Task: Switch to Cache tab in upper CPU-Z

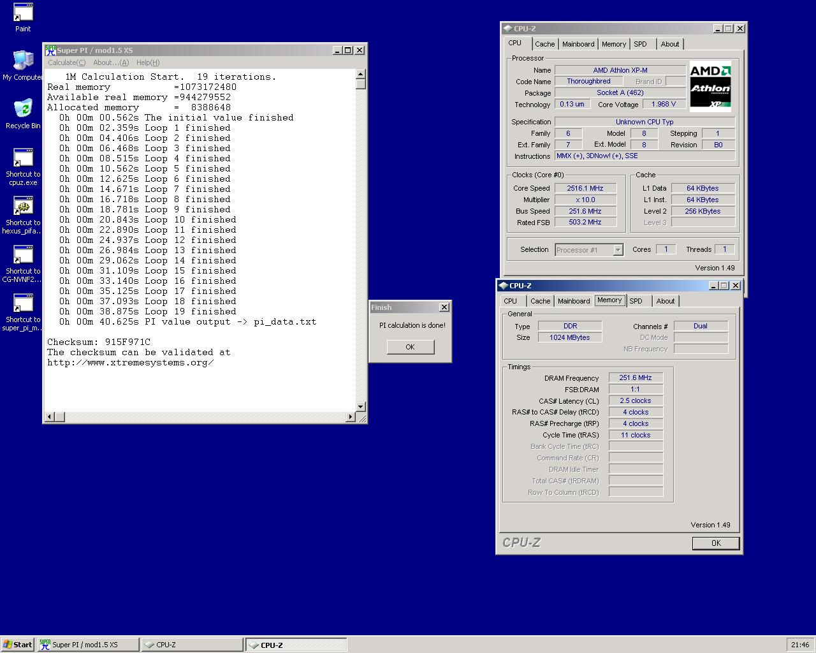Action: coord(544,44)
